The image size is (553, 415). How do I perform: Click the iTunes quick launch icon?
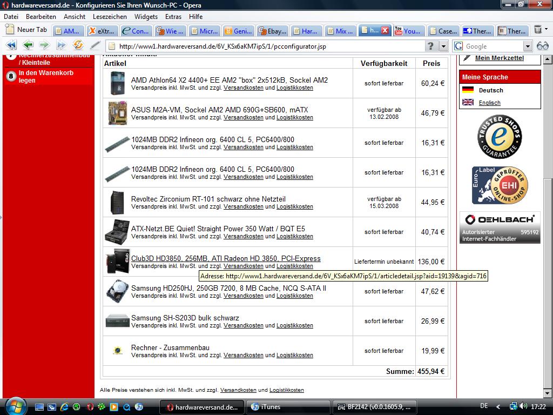(x=139, y=407)
